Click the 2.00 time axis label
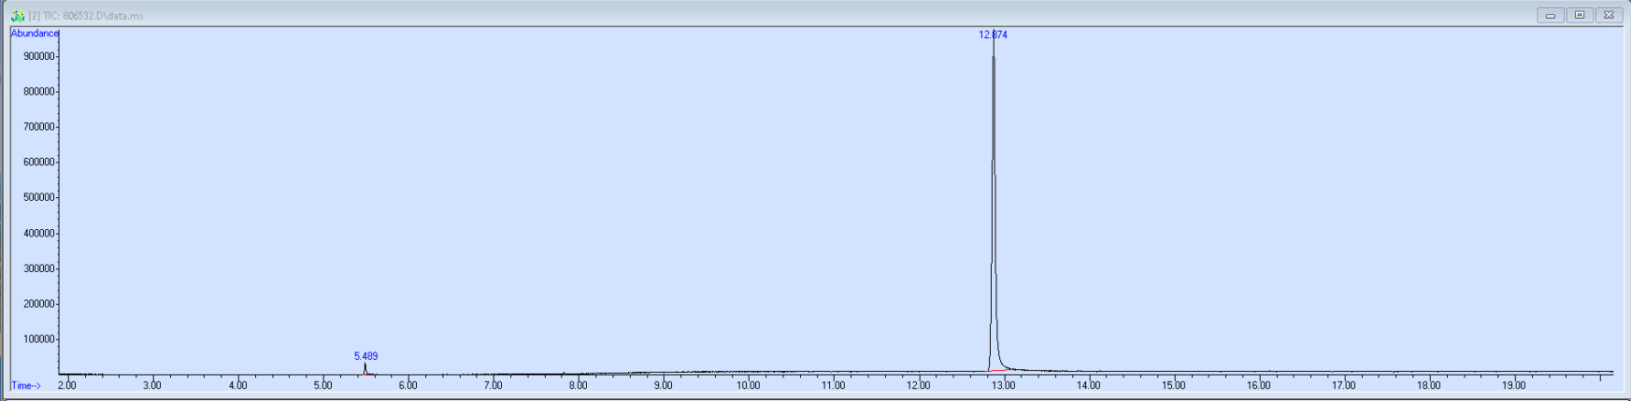The width and height of the screenshot is (1631, 401). [67, 385]
